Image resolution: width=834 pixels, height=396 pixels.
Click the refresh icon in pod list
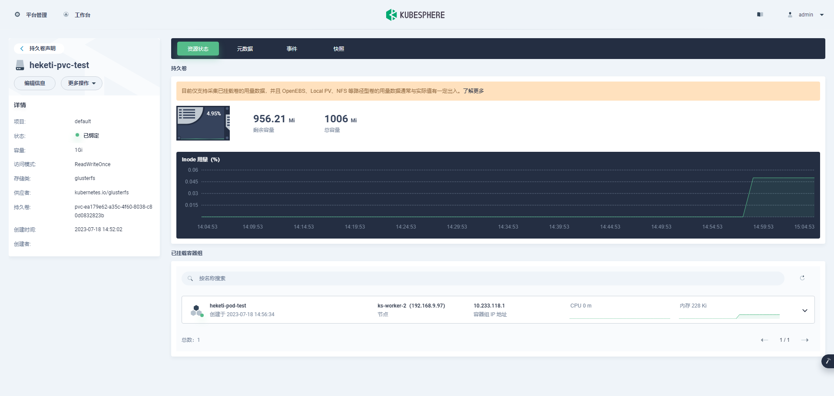pos(802,278)
